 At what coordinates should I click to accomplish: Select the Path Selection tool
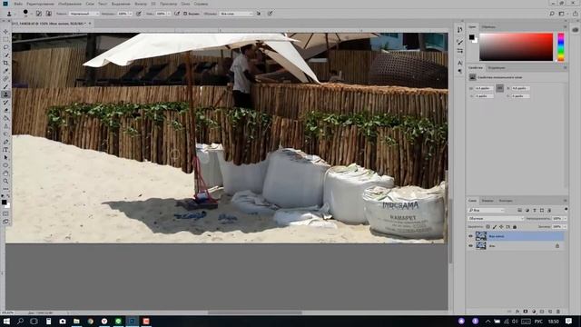(x=5, y=157)
